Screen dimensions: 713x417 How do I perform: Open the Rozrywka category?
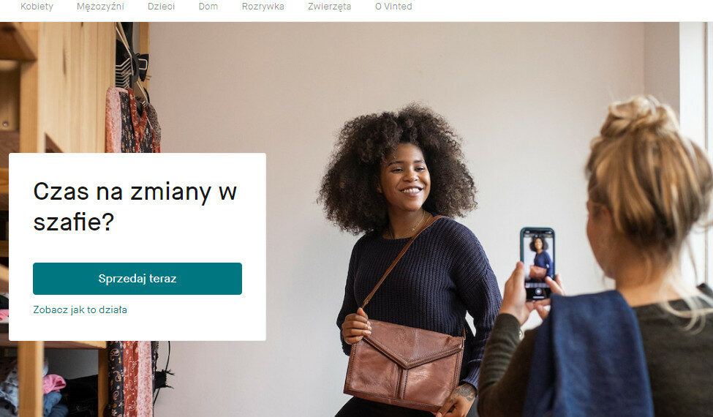tap(263, 7)
